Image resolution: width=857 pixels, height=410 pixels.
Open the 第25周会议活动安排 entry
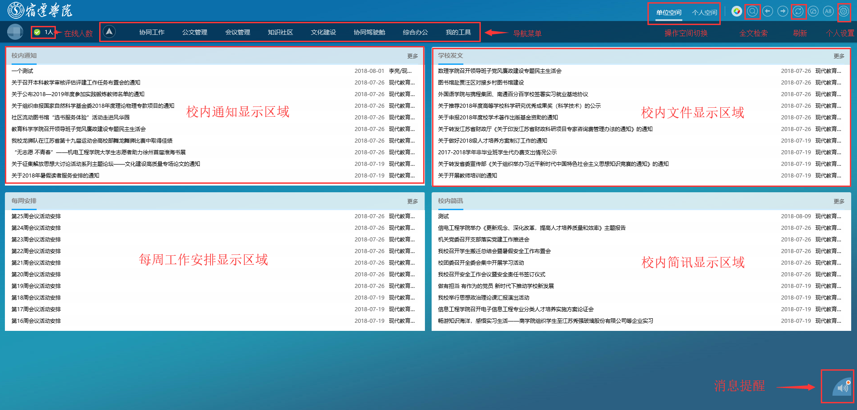36,216
